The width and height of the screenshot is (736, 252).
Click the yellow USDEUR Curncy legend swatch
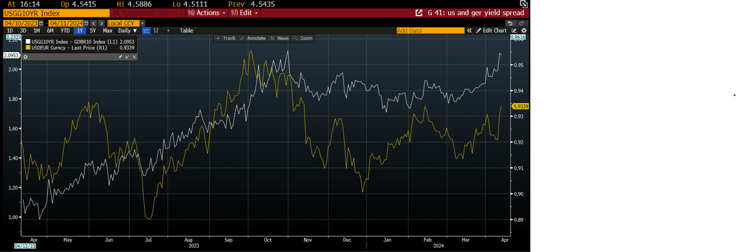click(28, 47)
